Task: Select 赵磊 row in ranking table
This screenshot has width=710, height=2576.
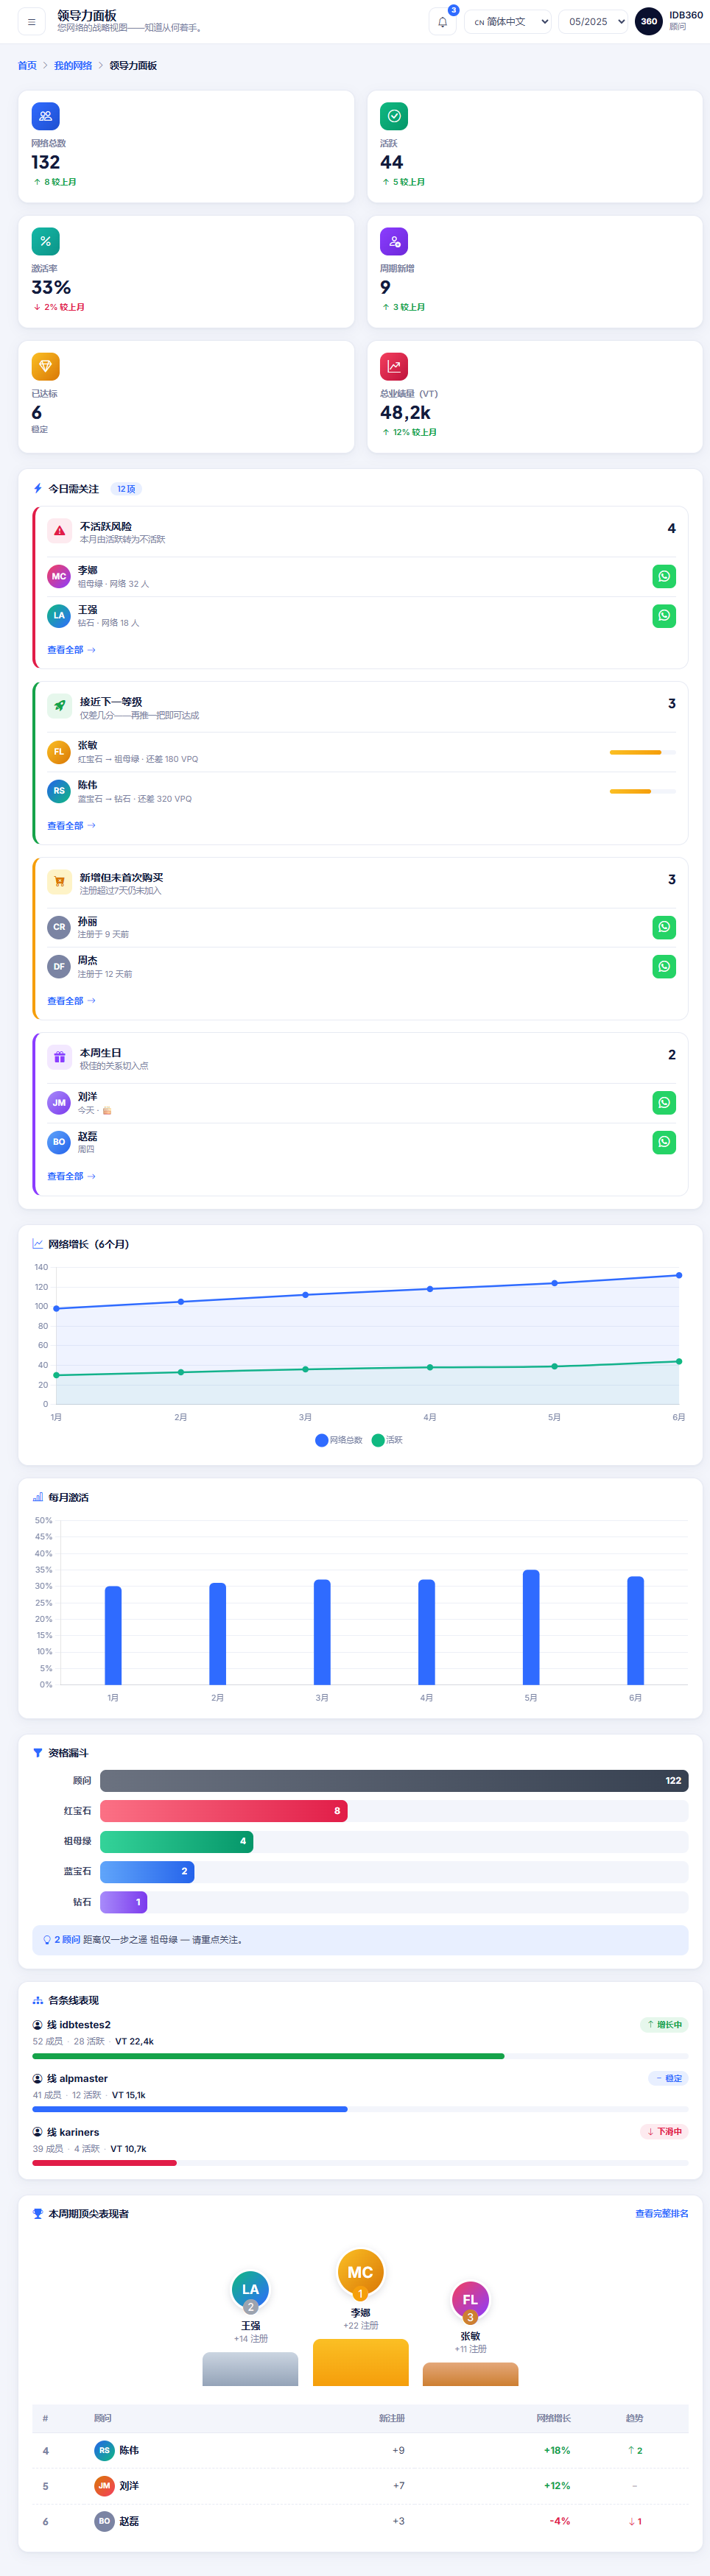Action: (x=360, y=2521)
